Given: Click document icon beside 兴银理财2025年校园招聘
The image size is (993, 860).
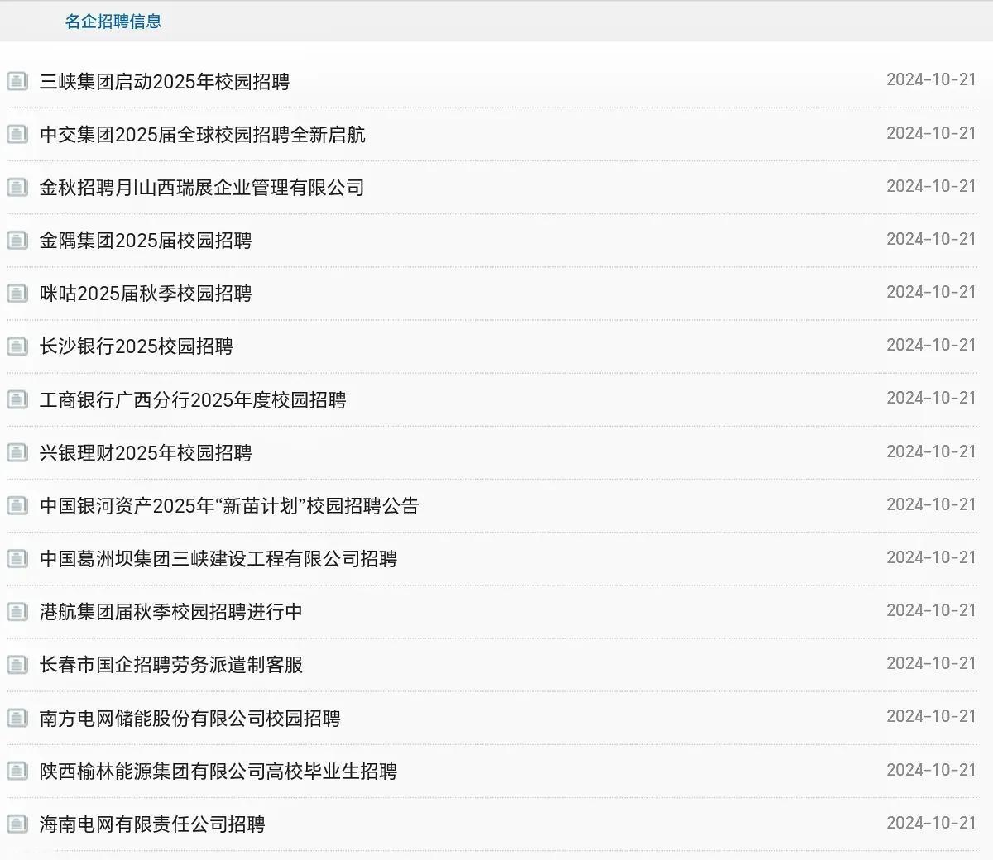Looking at the screenshot, I should pos(17,452).
